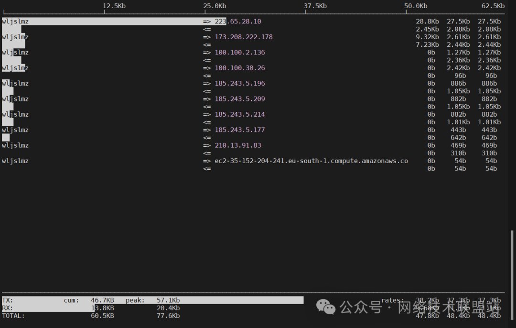516x328 pixels.
Task: Select destination IP 100.100.2.136
Action: click(239, 53)
